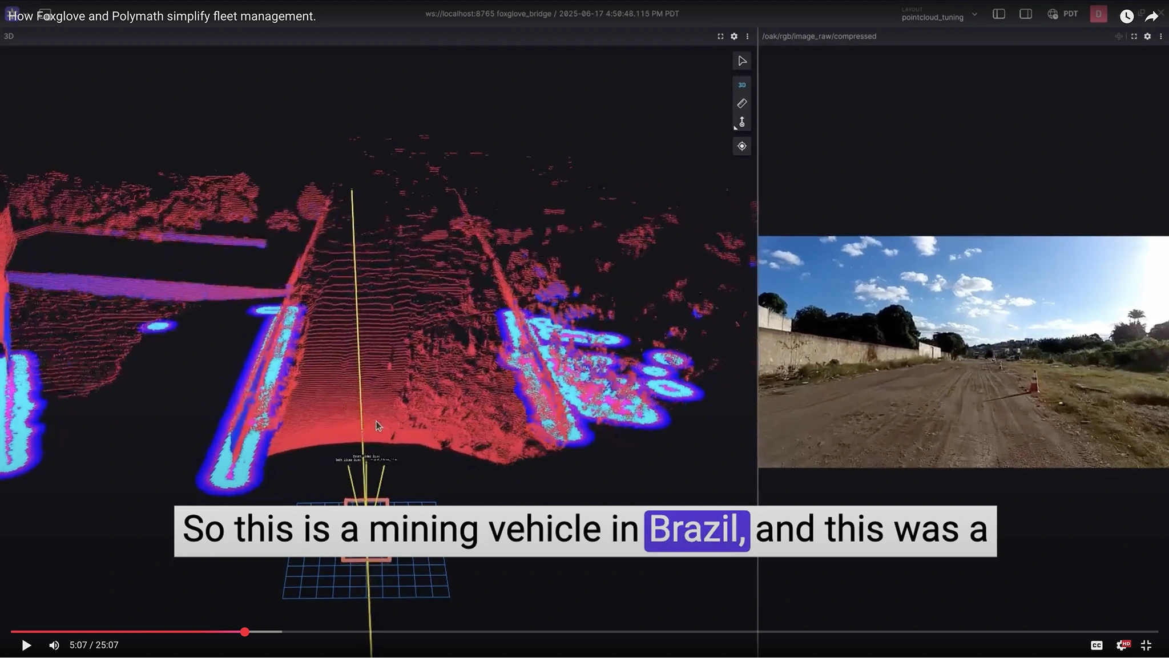Click the publish pose tool icon
Viewport: 1169px width, 658px height.
point(741,122)
